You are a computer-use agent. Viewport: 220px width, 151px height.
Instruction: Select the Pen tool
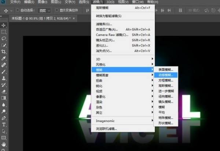coord(4,118)
